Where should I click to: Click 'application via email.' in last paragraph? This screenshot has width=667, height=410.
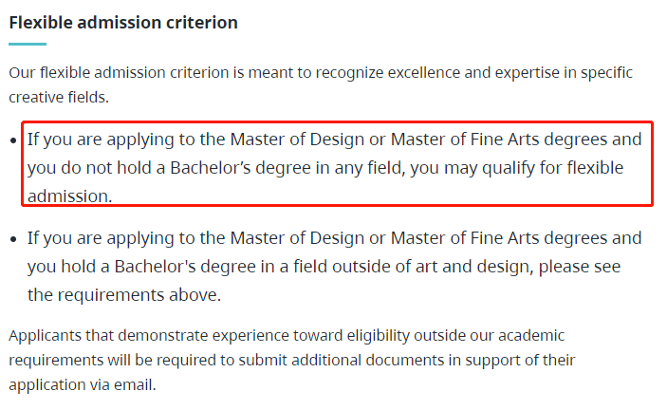[83, 385]
